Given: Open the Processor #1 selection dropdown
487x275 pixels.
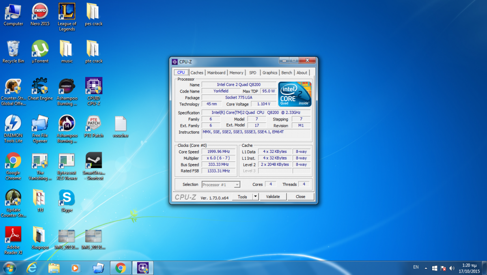Looking at the screenshot, I should (x=221, y=185).
